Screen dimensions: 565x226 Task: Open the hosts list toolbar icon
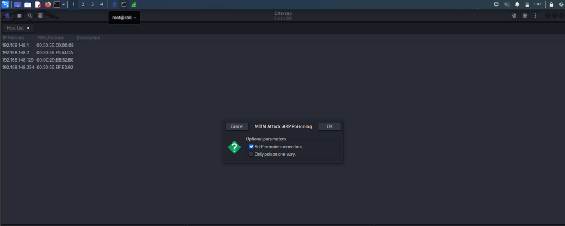pyautogui.click(x=40, y=15)
